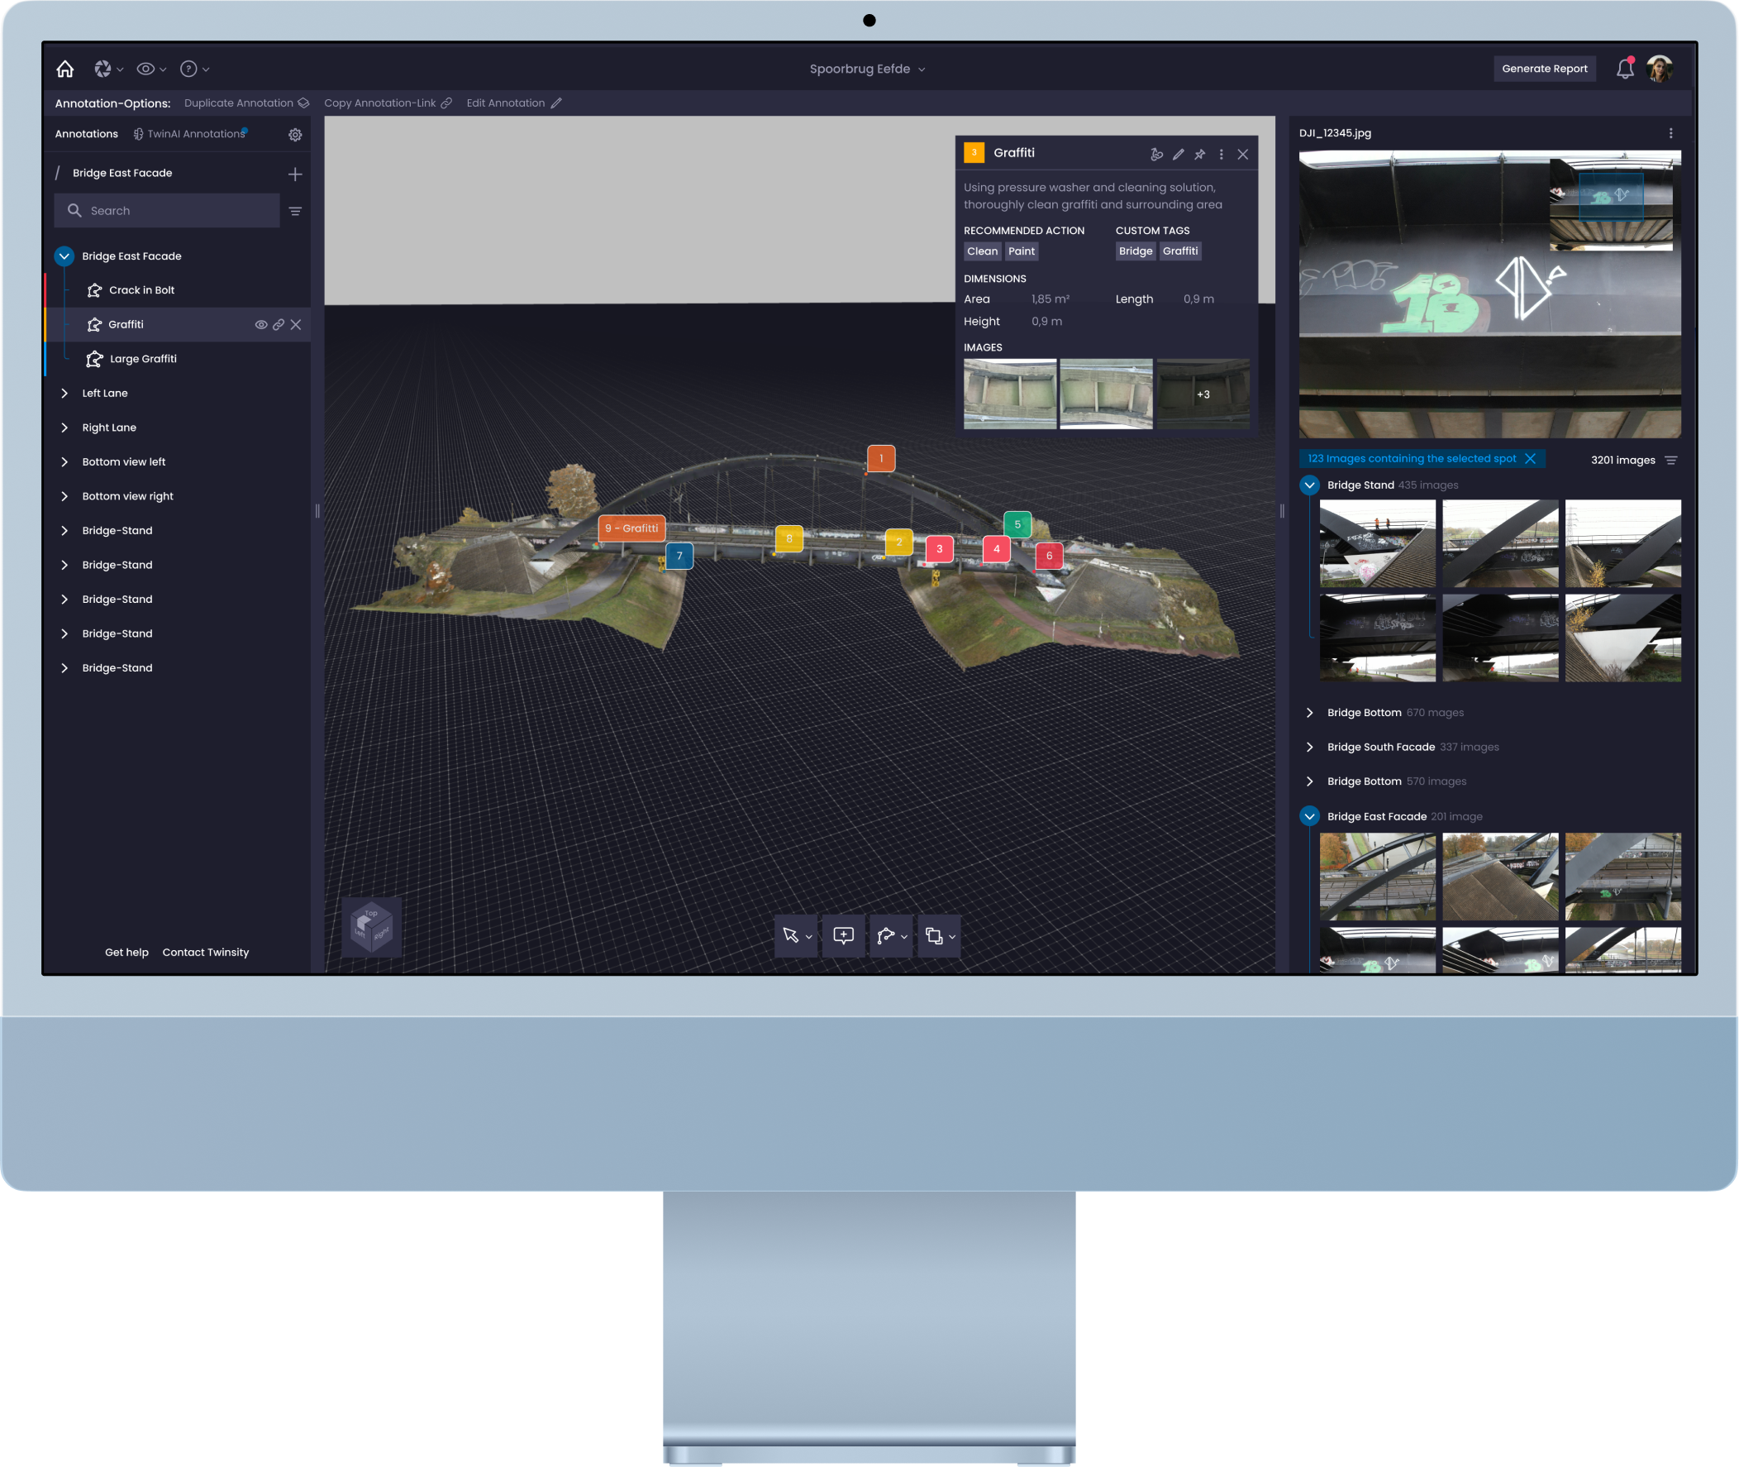Switch to TwinAI Annotations tab

pyautogui.click(x=190, y=134)
